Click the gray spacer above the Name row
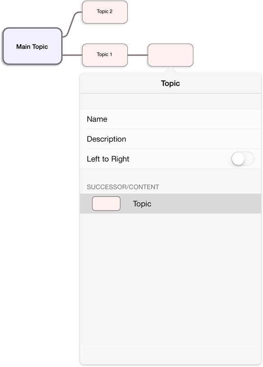 click(x=170, y=101)
